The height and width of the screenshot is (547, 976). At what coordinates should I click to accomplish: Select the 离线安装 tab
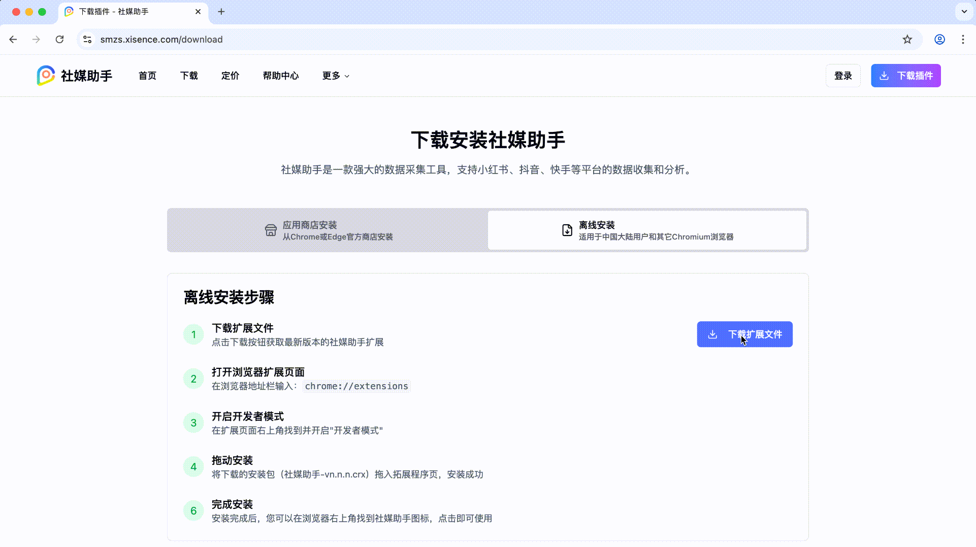click(647, 230)
